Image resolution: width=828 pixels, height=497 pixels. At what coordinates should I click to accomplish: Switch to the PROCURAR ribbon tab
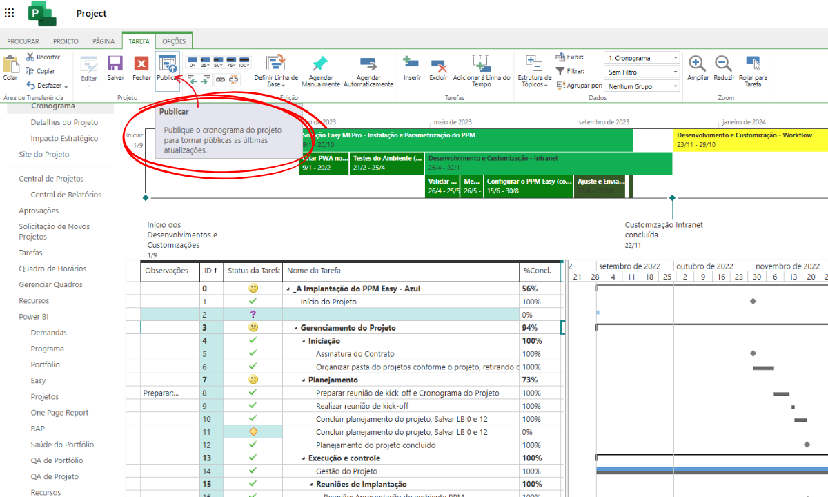23,41
